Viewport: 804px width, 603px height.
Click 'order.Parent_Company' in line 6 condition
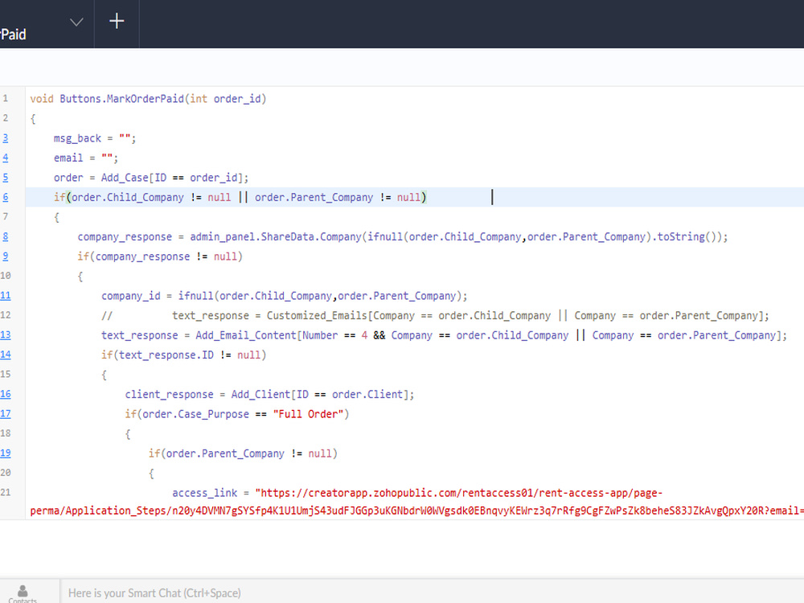point(314,198)
